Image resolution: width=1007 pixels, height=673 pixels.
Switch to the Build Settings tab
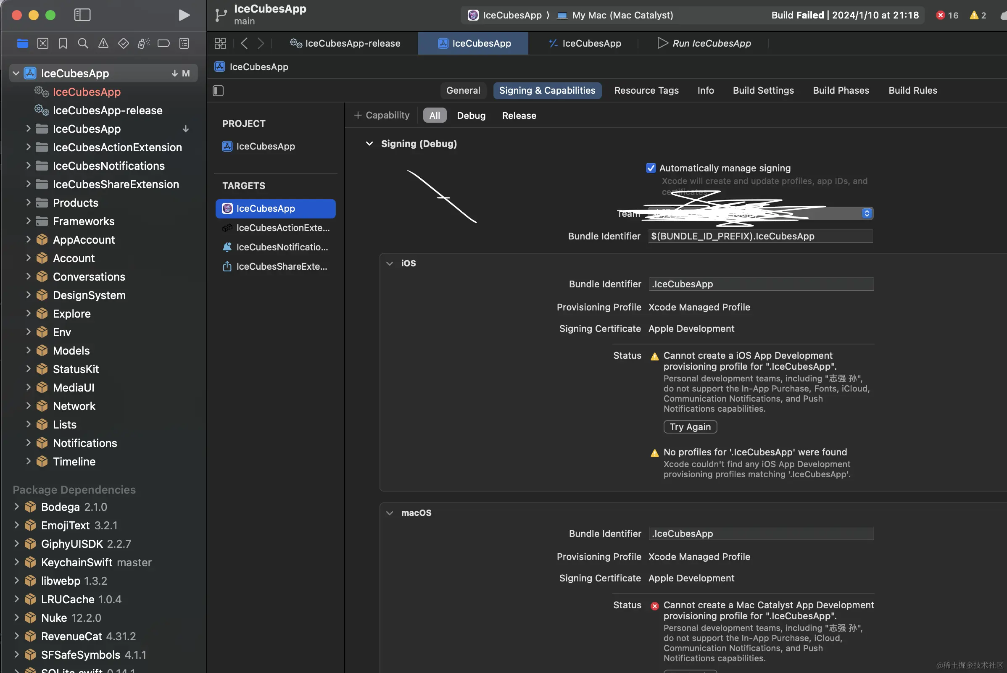(x=763, y=91)
